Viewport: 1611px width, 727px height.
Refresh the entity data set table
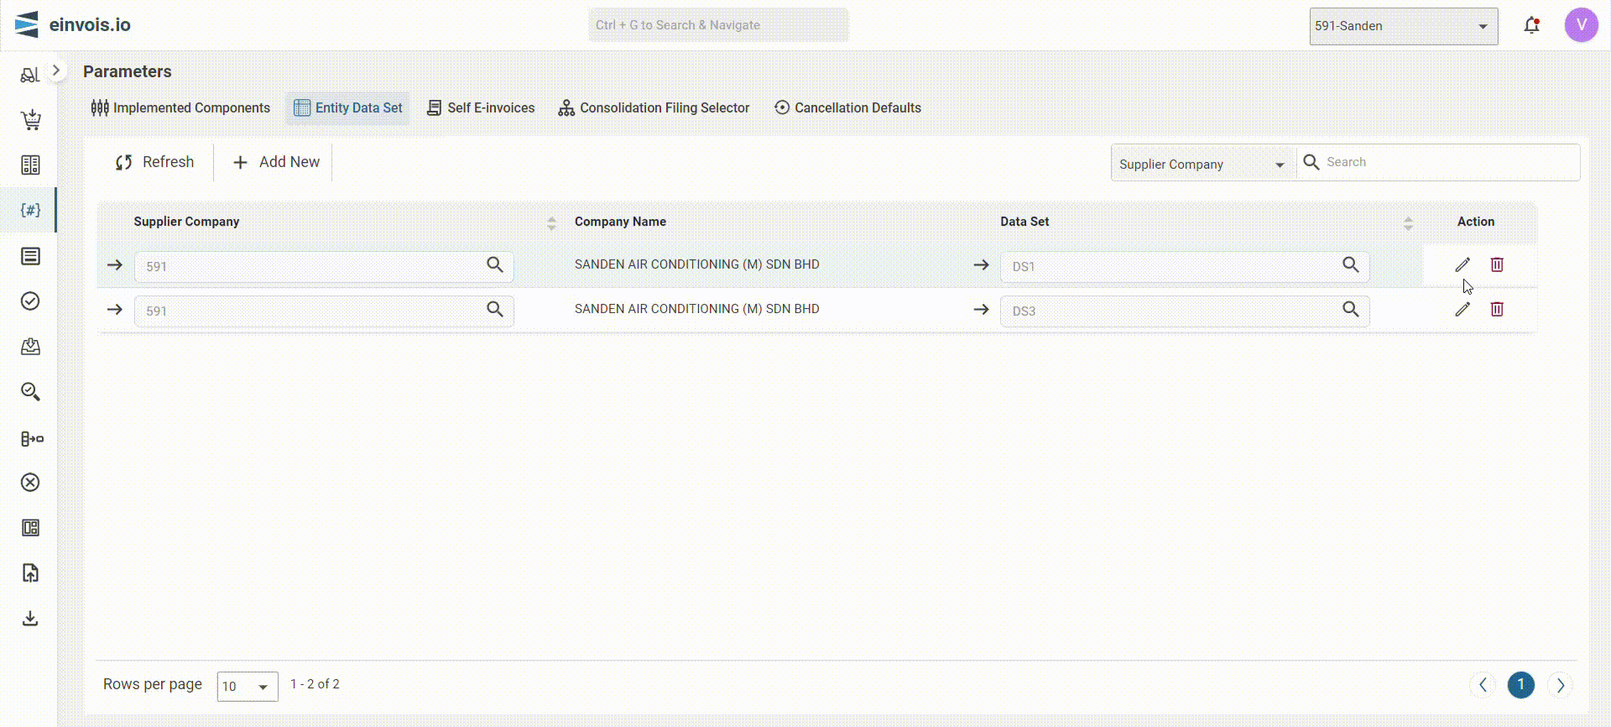pyautogui.click(x=154, y=162)
